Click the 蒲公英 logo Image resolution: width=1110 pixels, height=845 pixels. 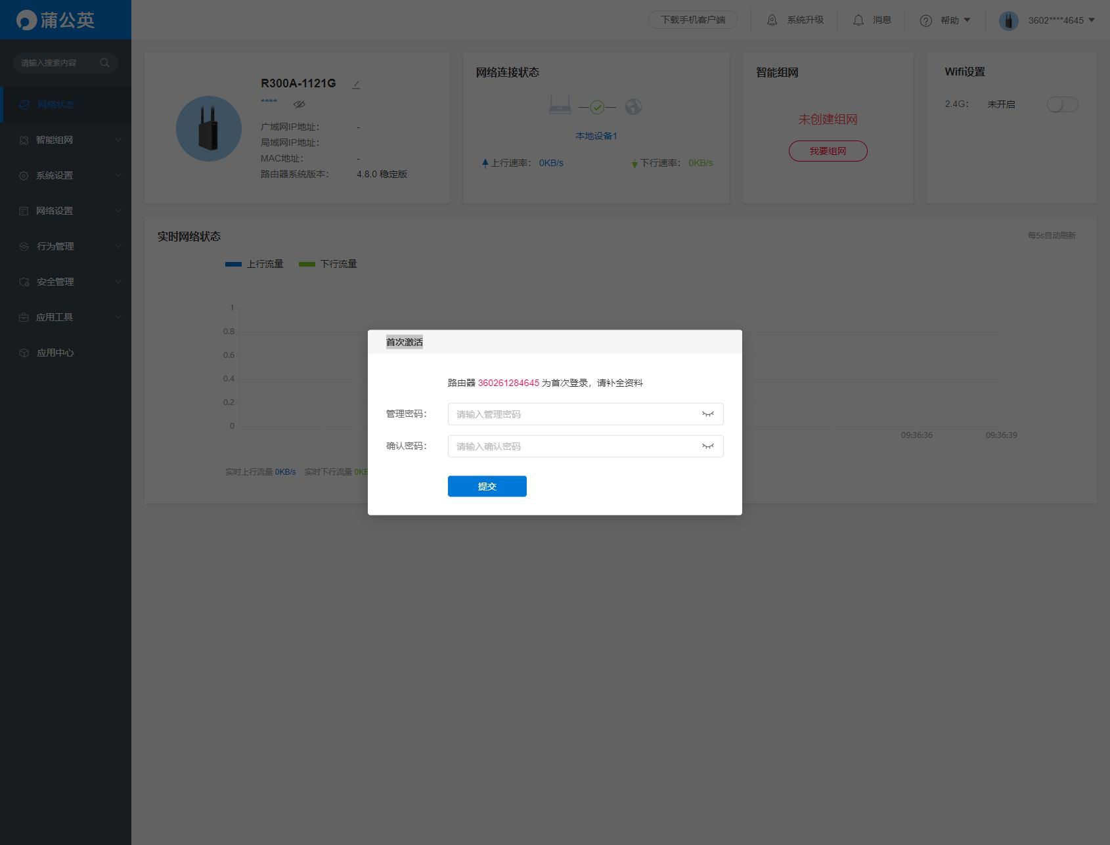[x=55, y=20]
